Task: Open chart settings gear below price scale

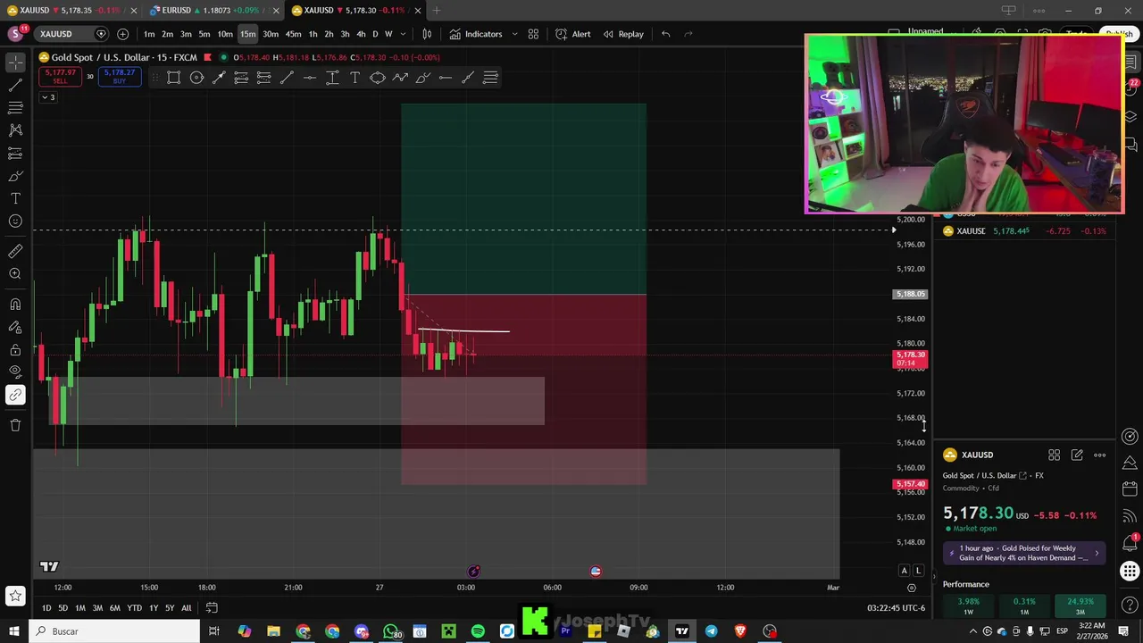Action: tap(912, 588)
